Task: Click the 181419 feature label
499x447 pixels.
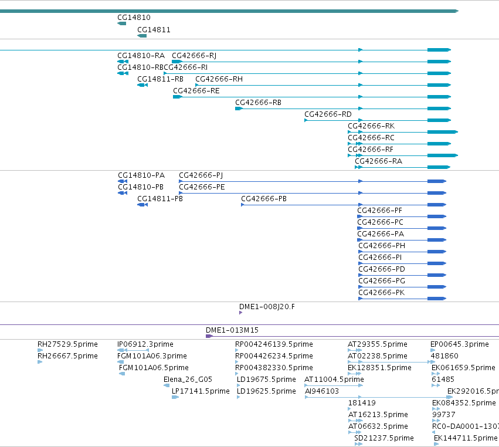Action: pyautogui.click(x=362, y=404)
